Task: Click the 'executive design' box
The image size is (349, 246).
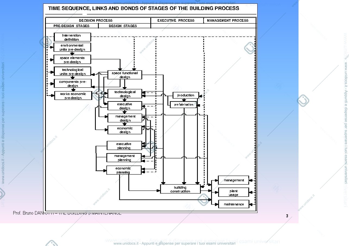Action: [125, 106]
